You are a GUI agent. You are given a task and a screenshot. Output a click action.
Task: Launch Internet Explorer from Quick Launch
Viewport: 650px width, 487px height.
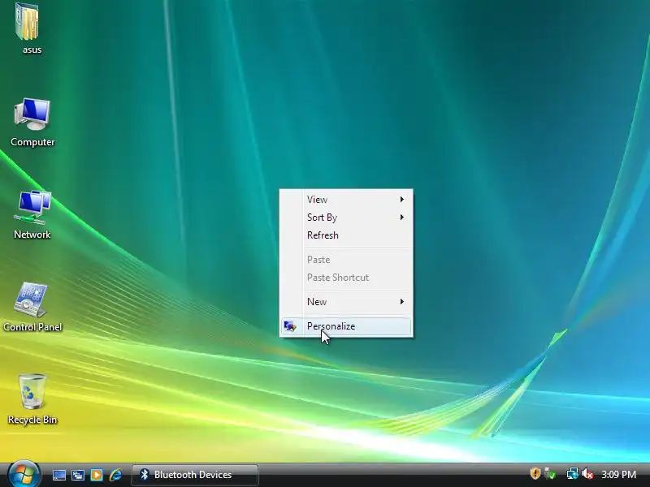coord(115,475)
